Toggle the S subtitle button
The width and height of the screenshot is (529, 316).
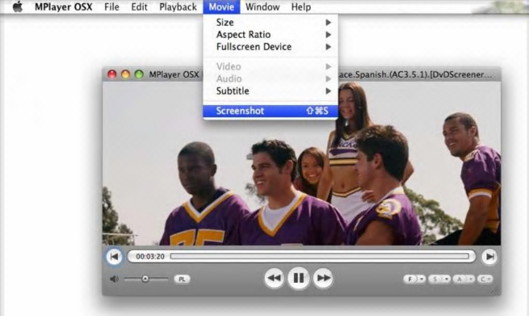click(435, 279)
